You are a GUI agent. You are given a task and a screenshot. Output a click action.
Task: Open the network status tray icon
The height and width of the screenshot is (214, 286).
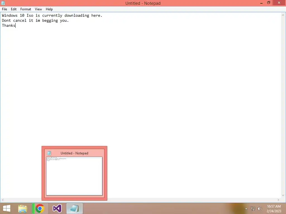253,209
